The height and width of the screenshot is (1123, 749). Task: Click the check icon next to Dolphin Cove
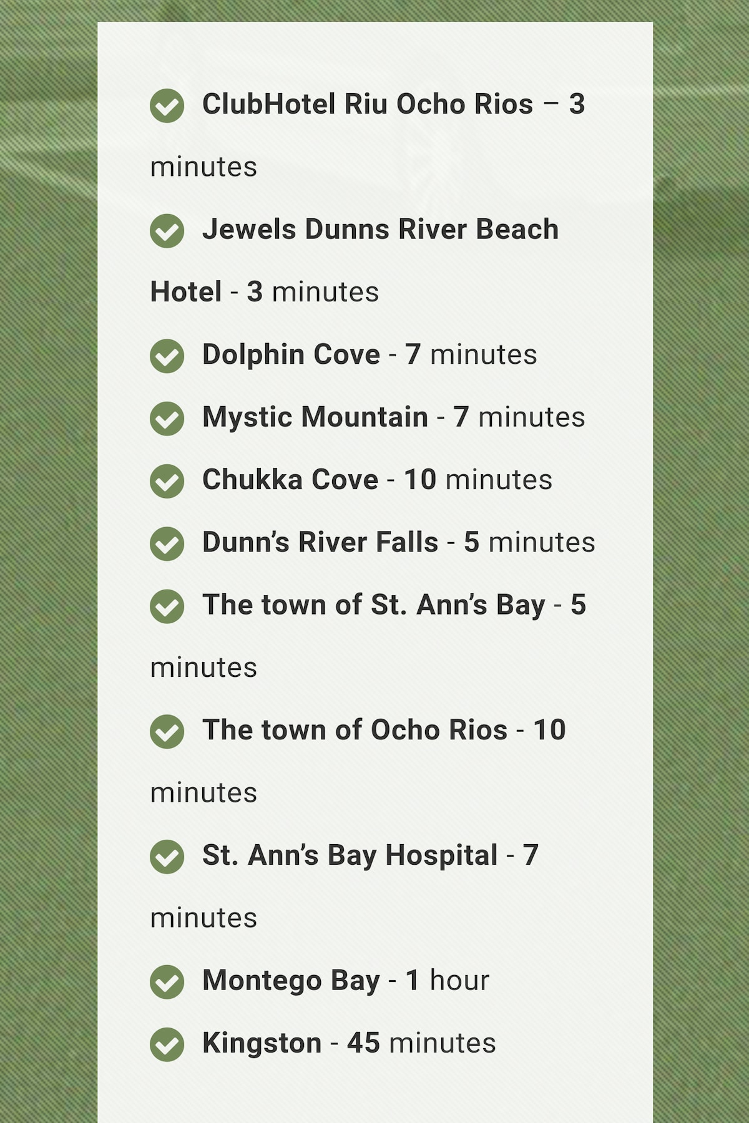click(167, 356)
